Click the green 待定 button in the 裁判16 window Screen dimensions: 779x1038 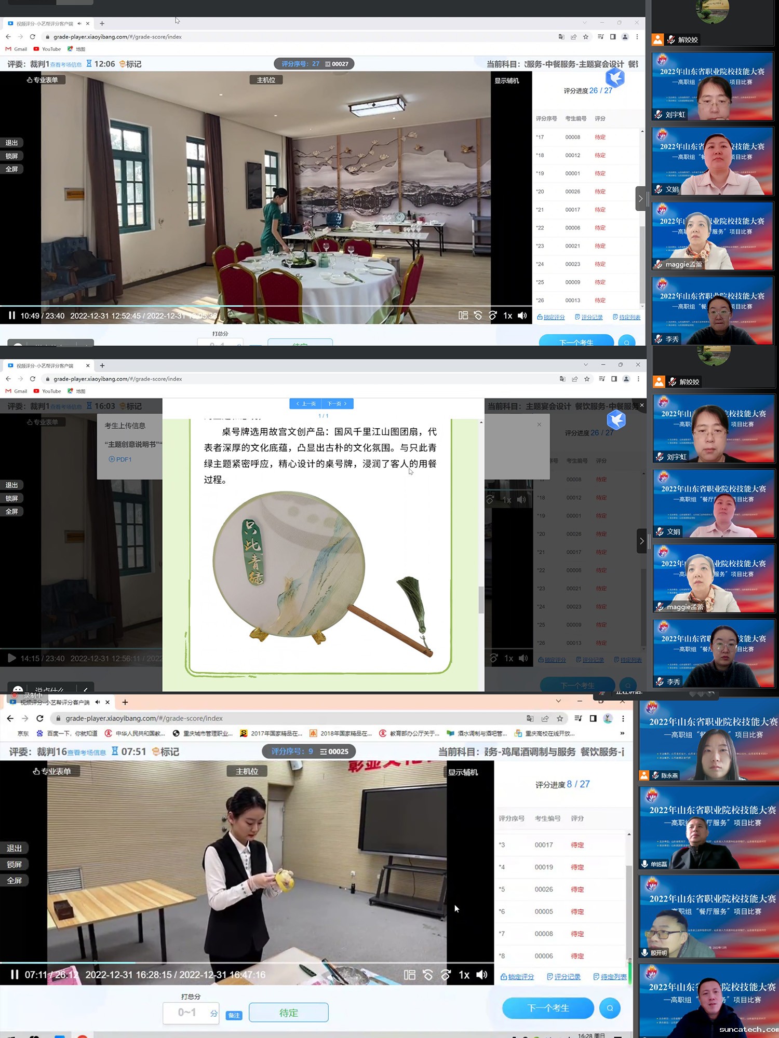coord(289,1013)
